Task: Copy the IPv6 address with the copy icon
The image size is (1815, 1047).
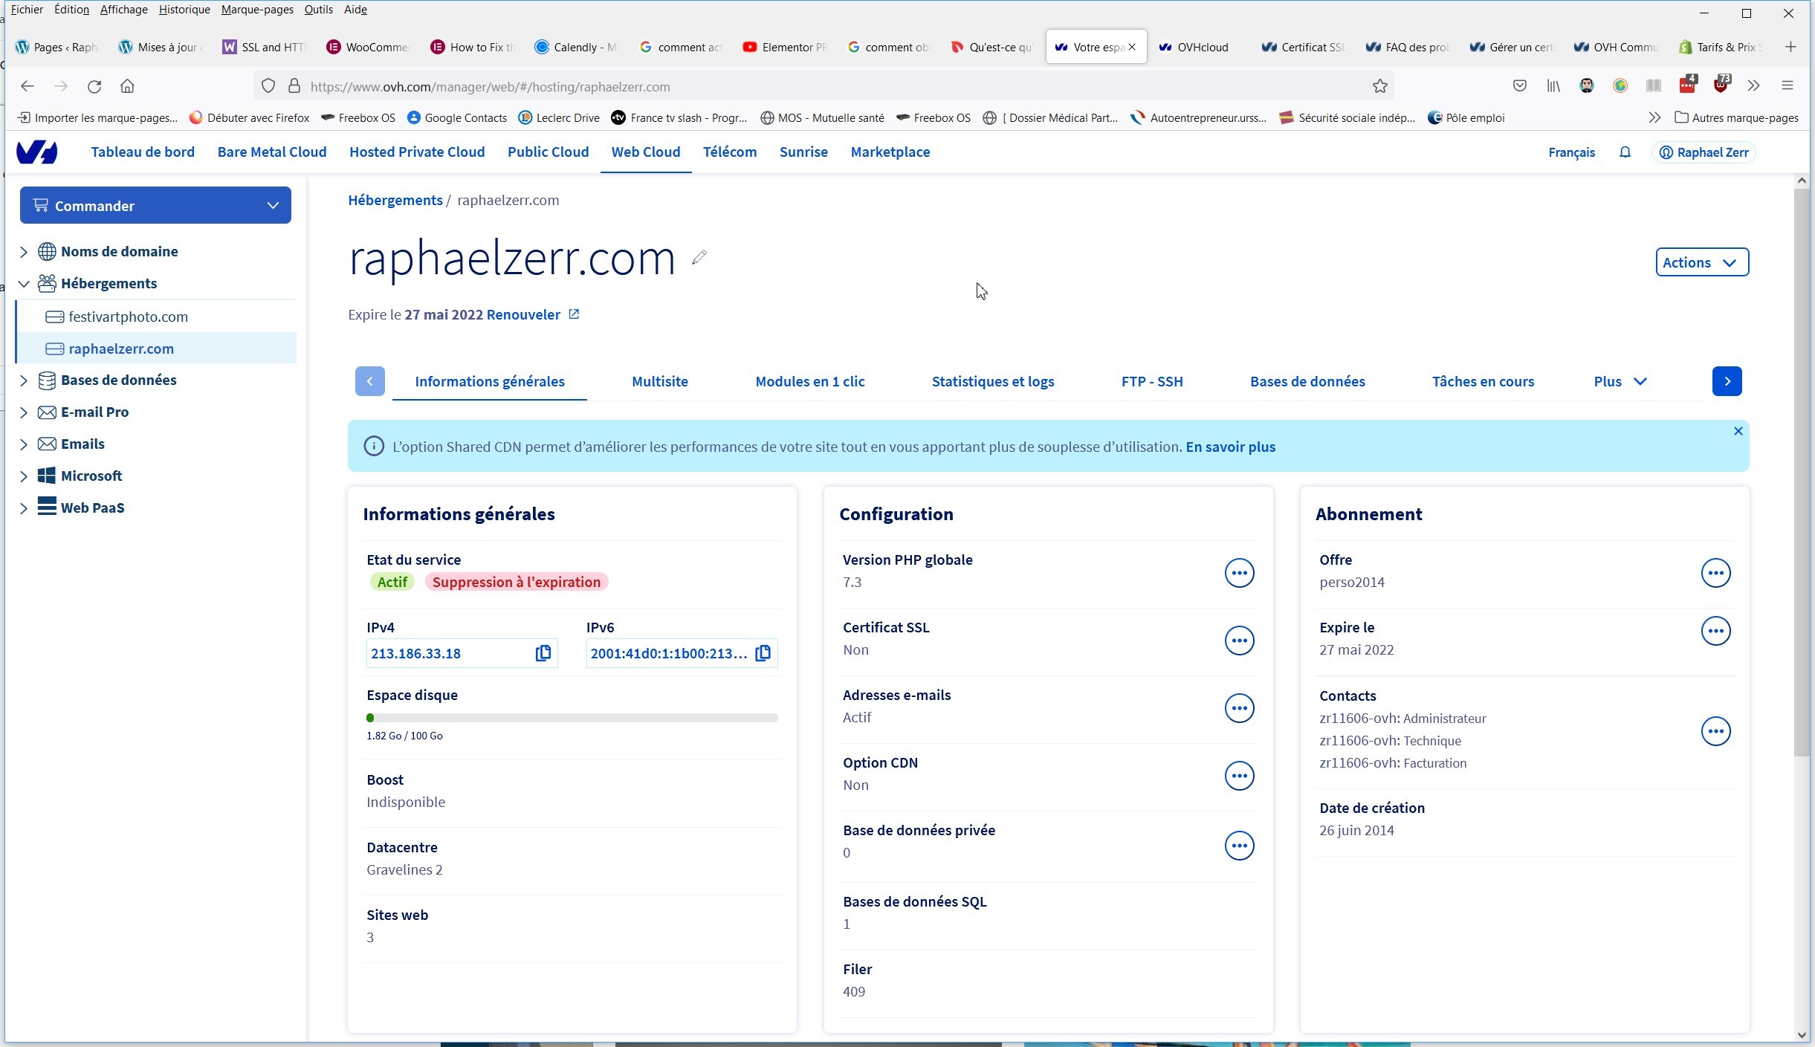Action: (x=763, y=653)
